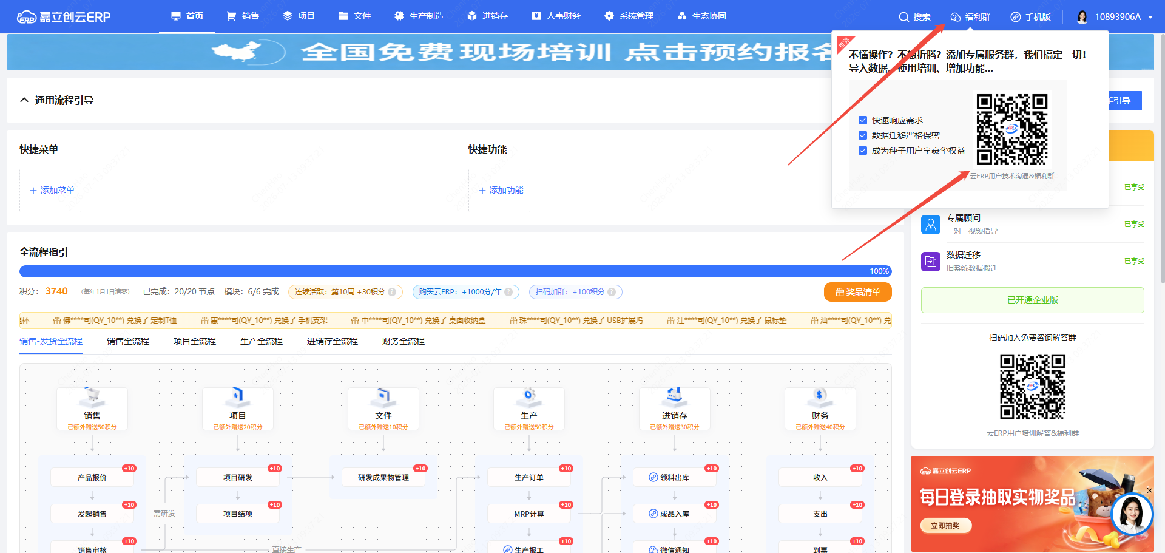The width and height of the screenshot is (1165, 553).
Task: Toggle the 快速响应需求 checkbox
Action: pyautogui.click(x=863, y=120)
